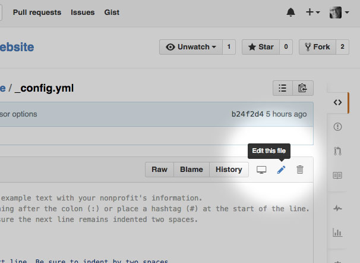Click the Unwatch dropdown button

pyautogui.click(x=191, y=47)
